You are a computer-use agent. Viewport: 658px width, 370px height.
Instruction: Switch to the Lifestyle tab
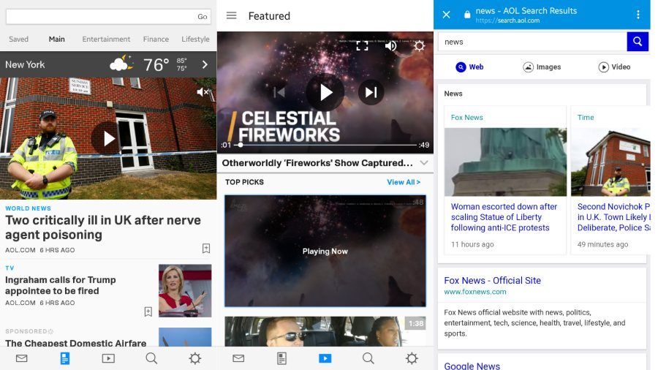coord(195,39)
